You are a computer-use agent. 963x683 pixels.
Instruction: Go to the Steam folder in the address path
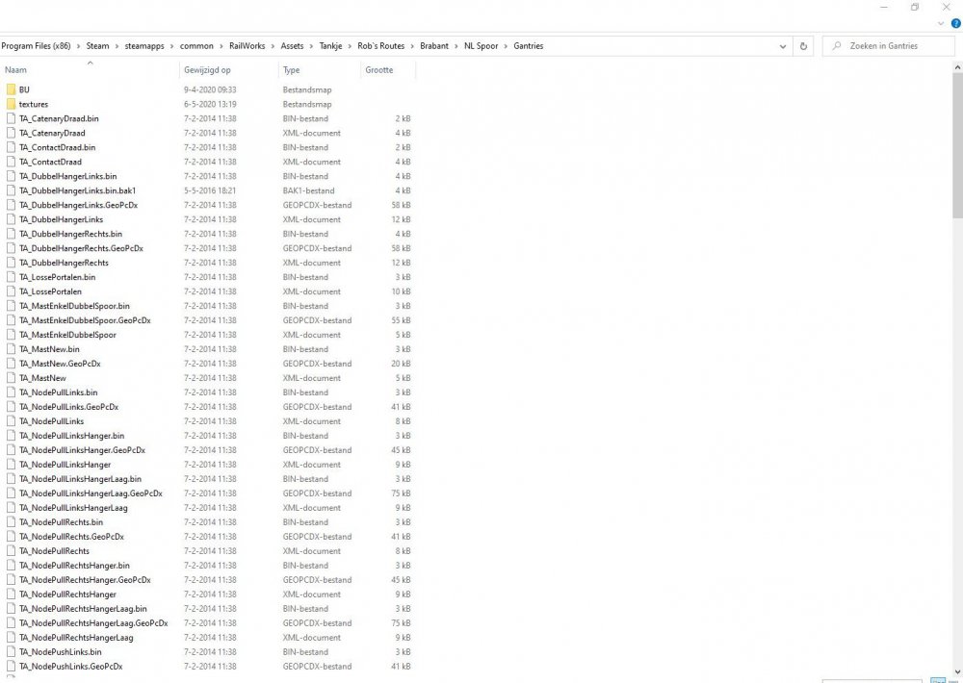point(97,46)
